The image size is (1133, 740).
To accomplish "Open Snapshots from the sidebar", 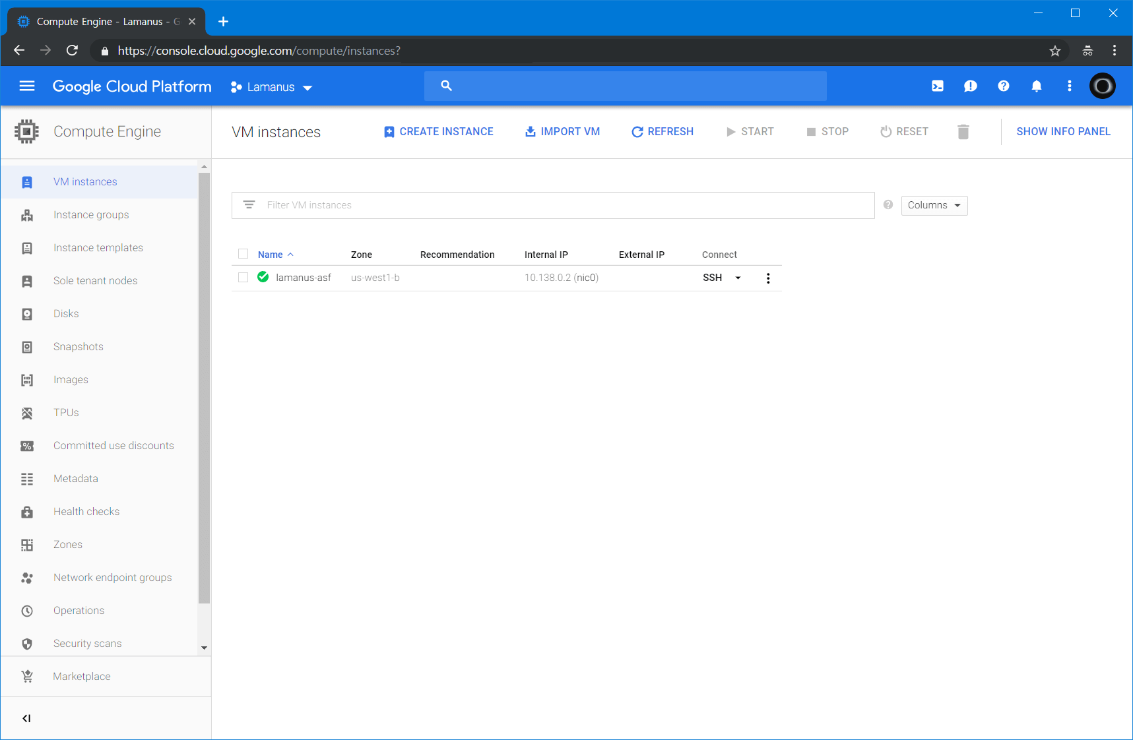I will (79, 347).
